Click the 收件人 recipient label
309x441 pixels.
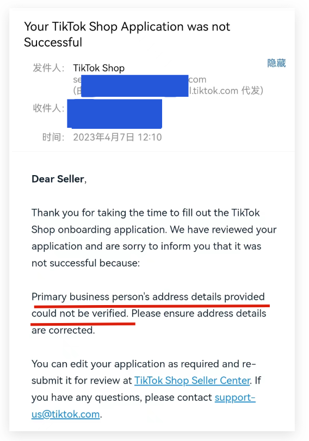48,108
